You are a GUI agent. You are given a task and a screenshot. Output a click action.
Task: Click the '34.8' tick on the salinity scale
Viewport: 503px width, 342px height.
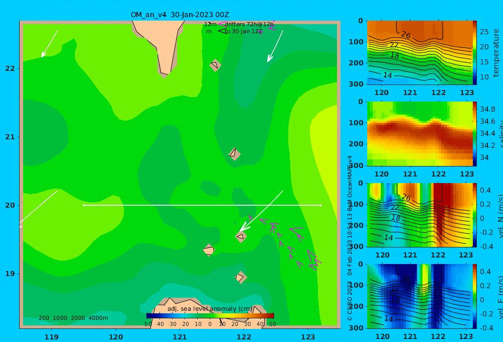(487, 110)
